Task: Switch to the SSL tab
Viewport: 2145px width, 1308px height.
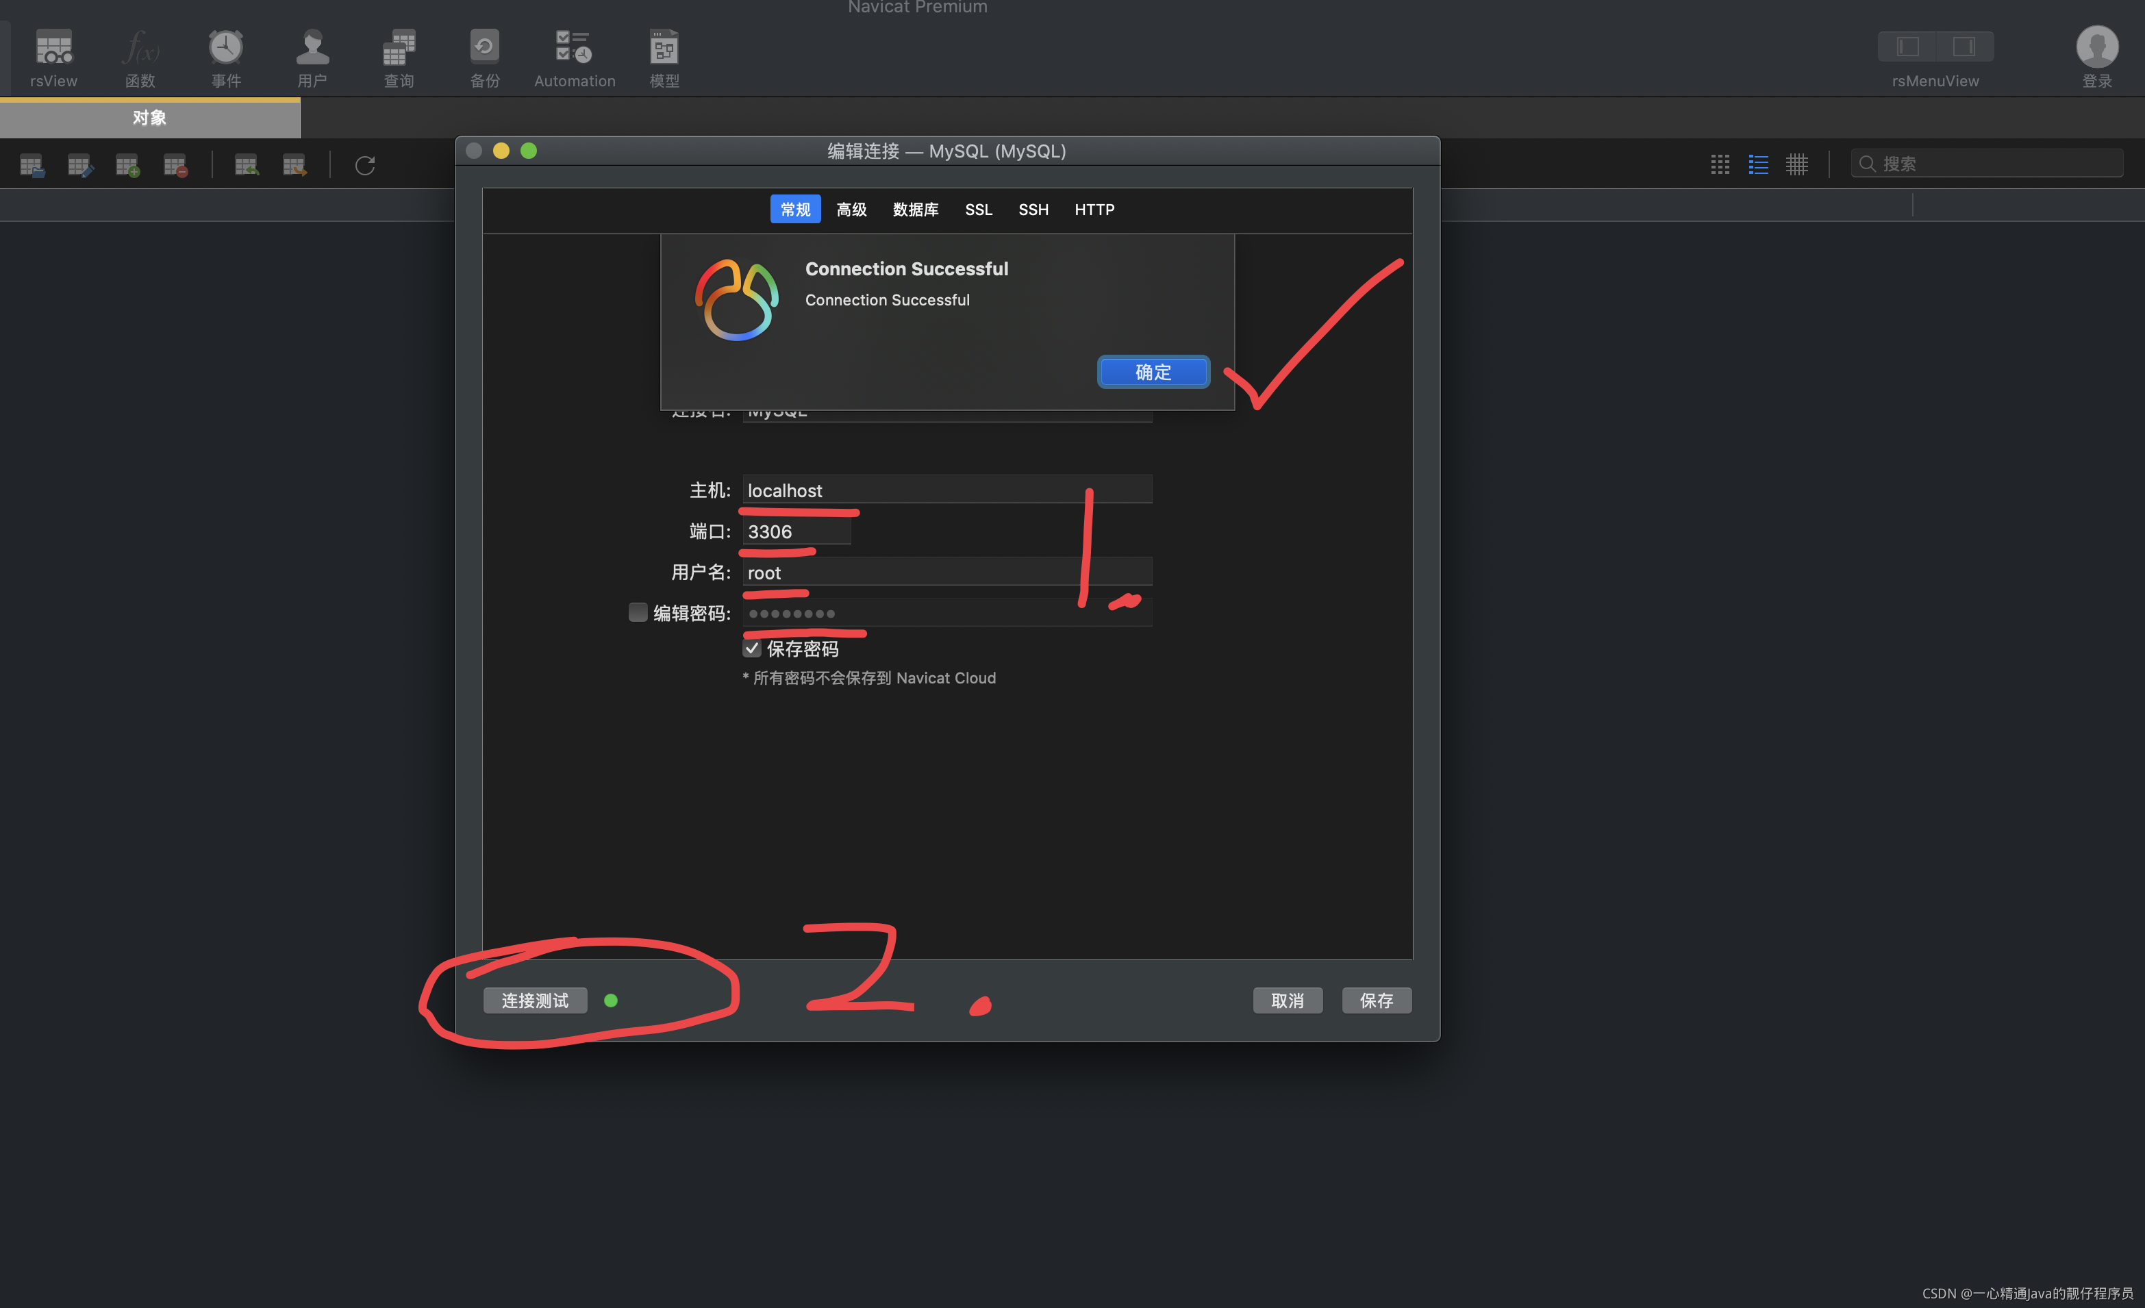Action: (979, 210)
